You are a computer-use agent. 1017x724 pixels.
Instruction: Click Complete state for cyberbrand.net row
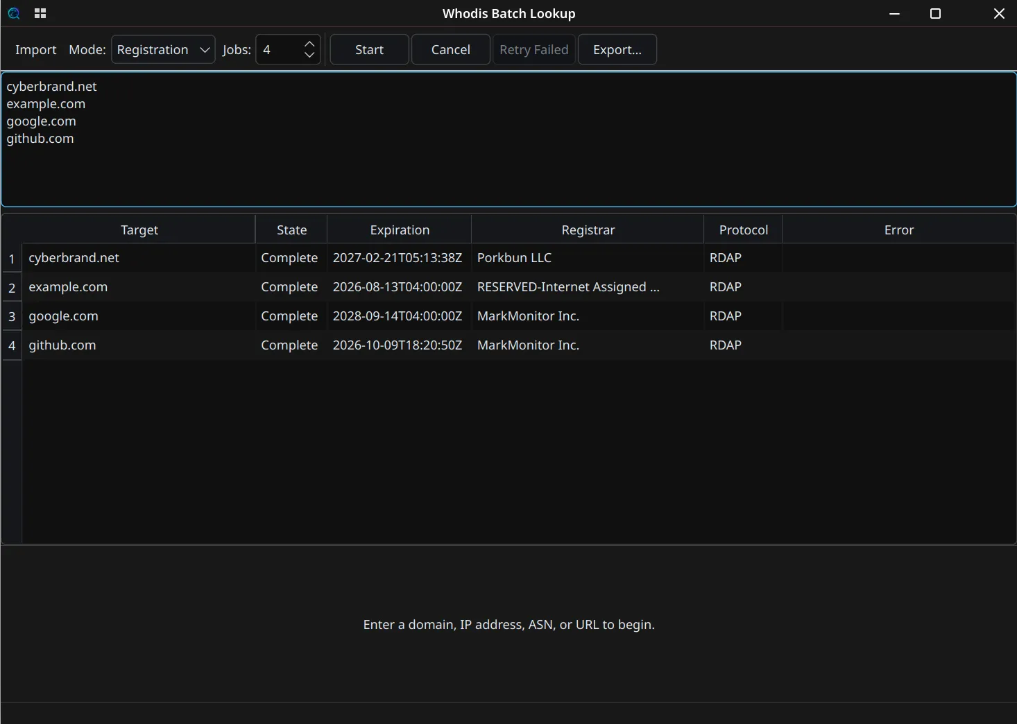pyautogui.click(x=291, y=258)
